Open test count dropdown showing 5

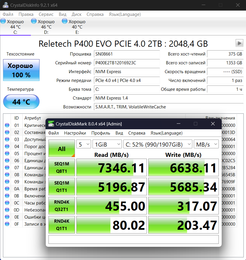84,144
